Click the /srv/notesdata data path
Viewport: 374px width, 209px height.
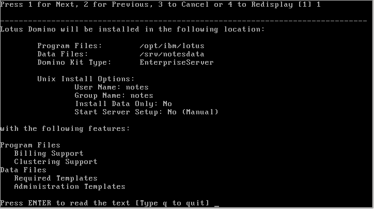click(172, 54)
